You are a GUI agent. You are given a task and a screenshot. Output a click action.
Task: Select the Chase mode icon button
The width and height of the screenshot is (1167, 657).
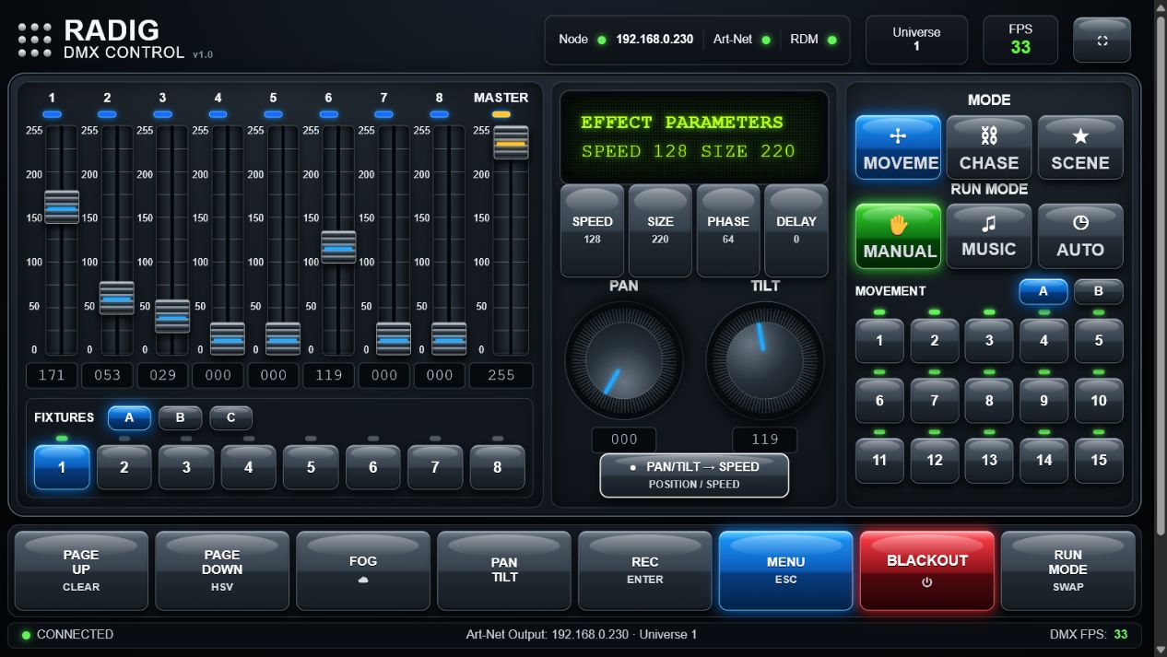988,147
